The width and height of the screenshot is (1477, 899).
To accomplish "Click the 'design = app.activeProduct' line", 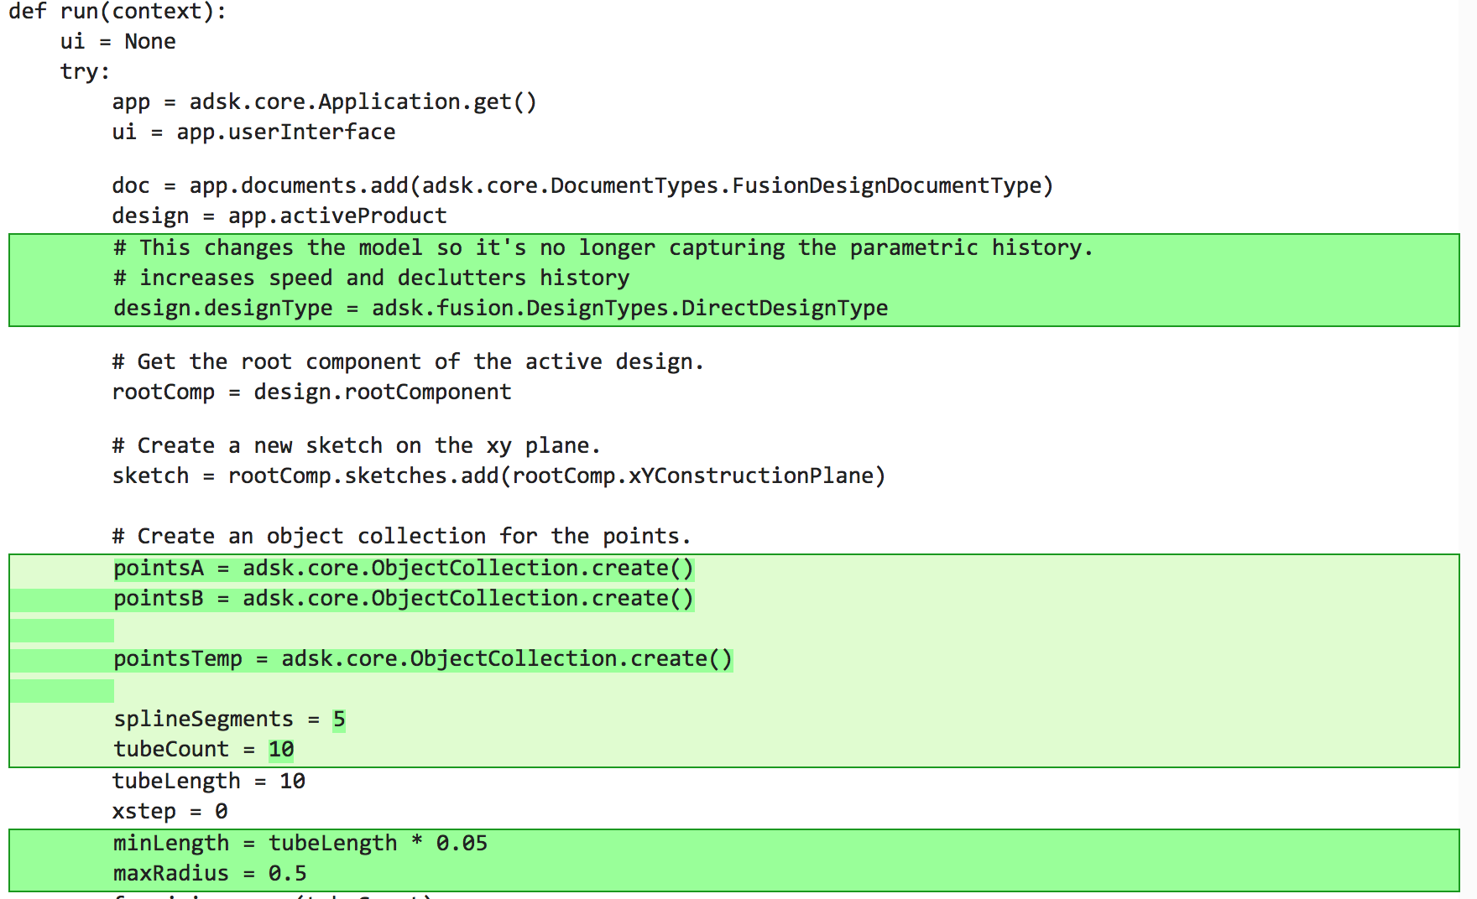I will tap(279, 216).
